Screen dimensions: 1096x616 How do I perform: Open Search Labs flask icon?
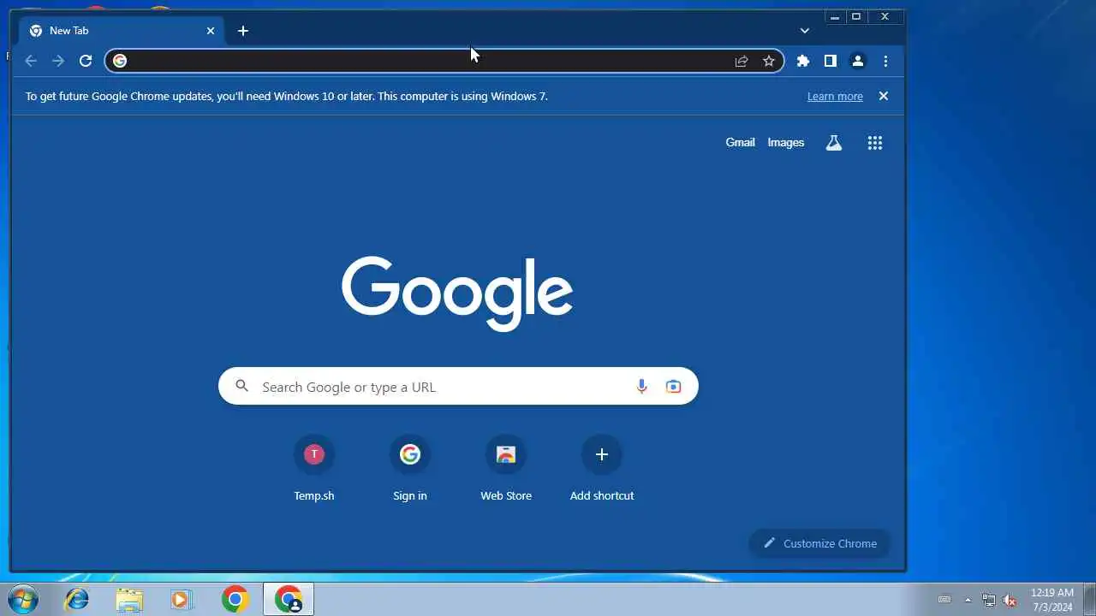point(834,143)
